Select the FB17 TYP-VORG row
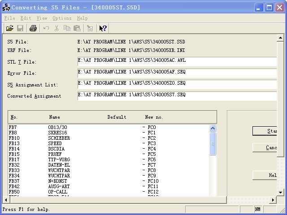The width and height of the screenshot is (287, 215). [109, 159]
